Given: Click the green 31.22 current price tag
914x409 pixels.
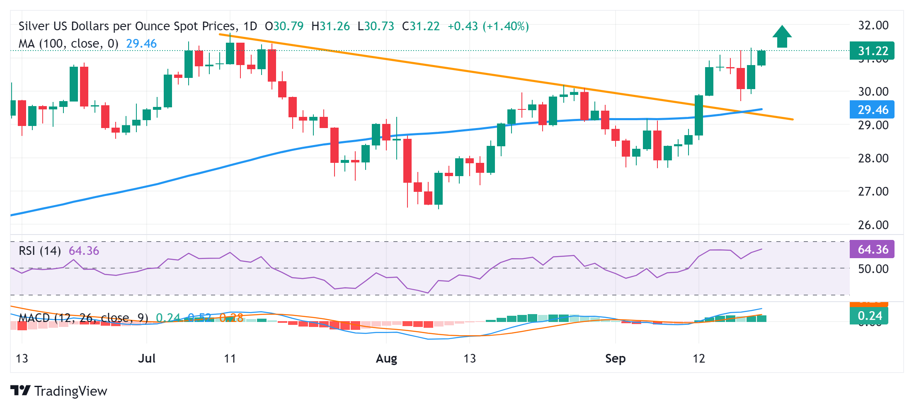Looking at the screenshot, I should tap(871, 51).
